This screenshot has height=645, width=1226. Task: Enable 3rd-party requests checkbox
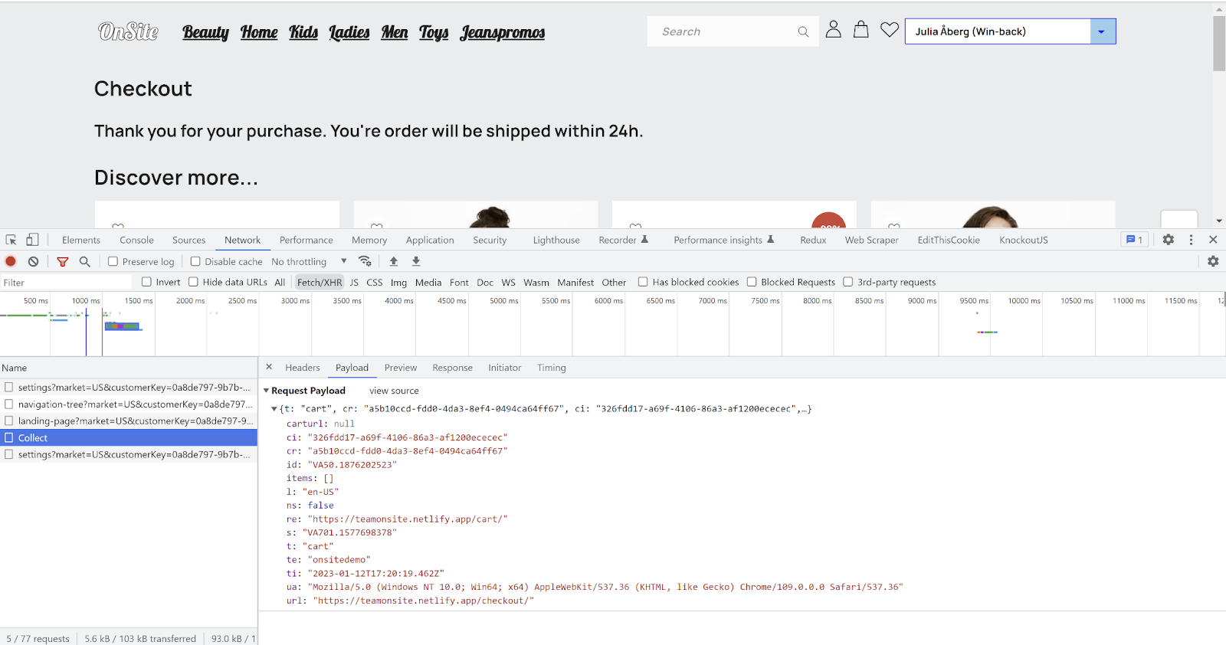[848, 282]
